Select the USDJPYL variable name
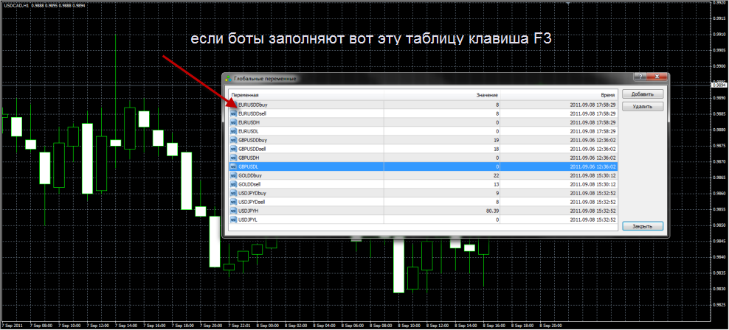The height and width of the screenshot is (330, 729). pos(248,220)
